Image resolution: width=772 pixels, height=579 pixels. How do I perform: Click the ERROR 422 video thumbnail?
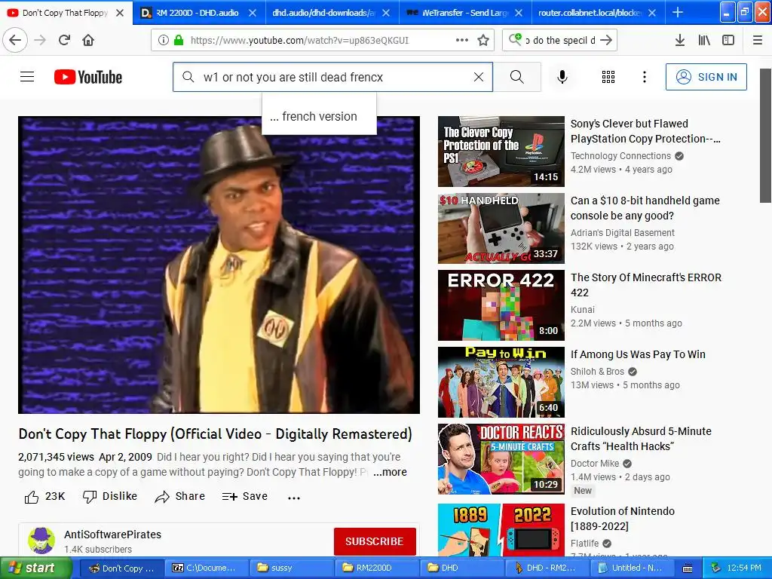click(x=501, y=305)
